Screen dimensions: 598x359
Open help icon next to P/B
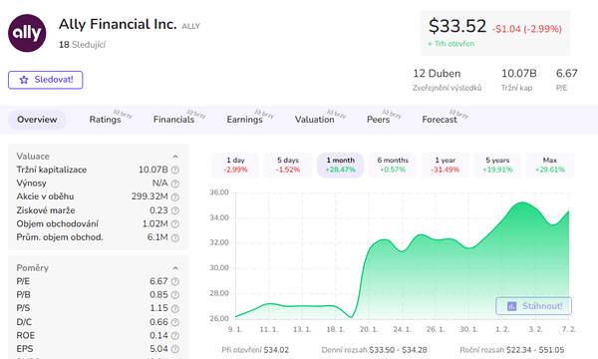click(175, 295)
